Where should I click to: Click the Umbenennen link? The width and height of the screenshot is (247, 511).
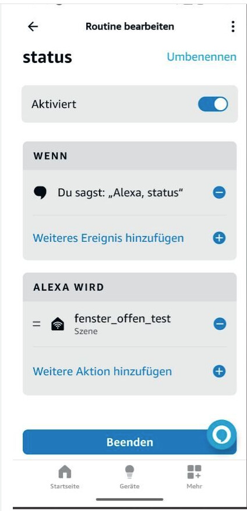(x=202, y=57)
